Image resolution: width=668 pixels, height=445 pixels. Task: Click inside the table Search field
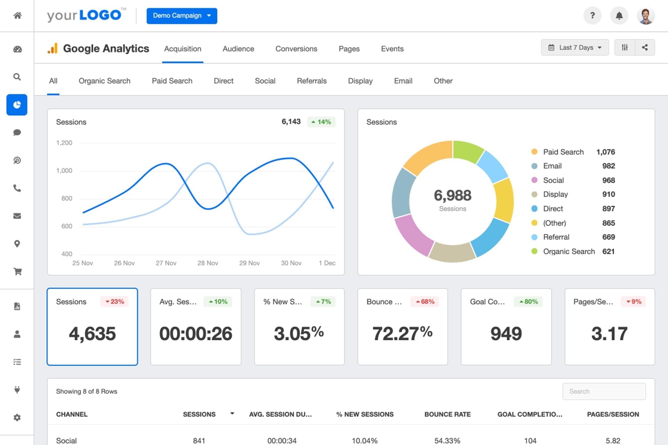click(604, 391)
